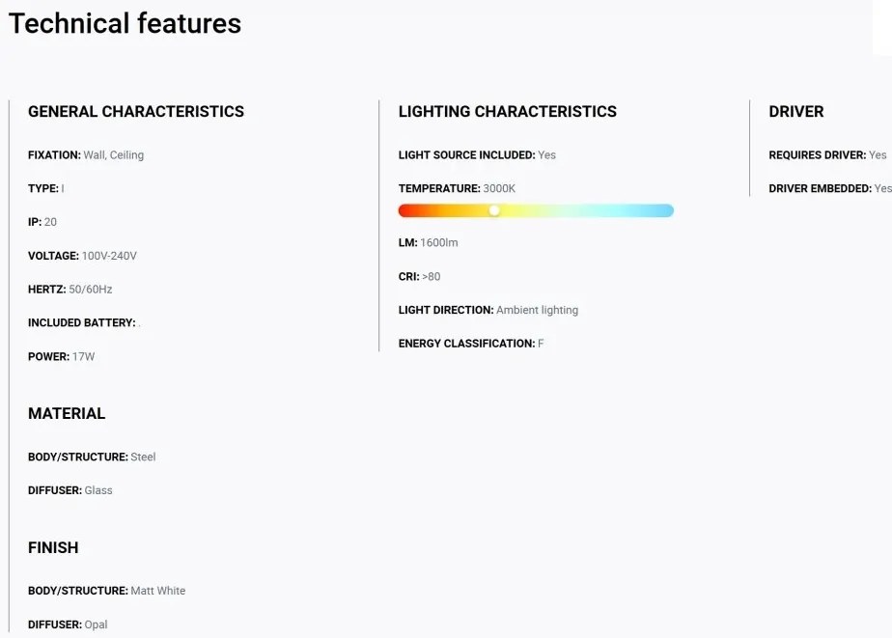Click the Material section heading
Viewport: 892px width, 638px height.
pyautogui.click(x=67, y=413)
